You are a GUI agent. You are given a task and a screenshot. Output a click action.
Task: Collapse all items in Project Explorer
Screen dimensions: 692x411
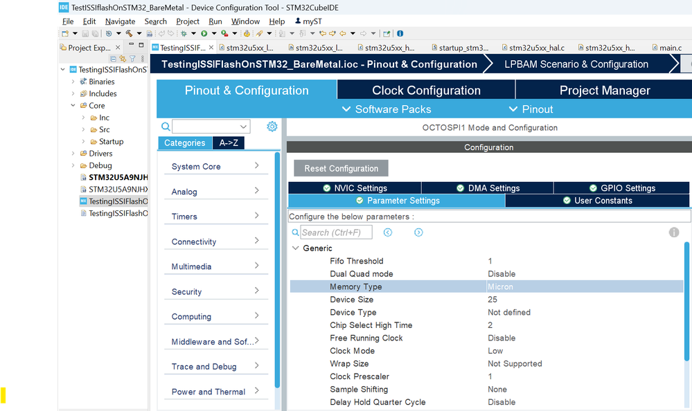(x=114, y=59)
